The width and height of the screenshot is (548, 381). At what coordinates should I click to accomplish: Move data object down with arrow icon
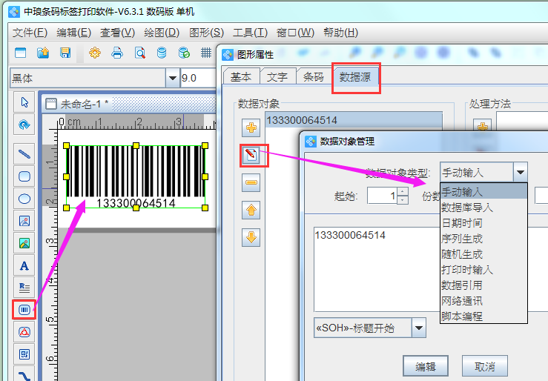(x=252, y=237)
